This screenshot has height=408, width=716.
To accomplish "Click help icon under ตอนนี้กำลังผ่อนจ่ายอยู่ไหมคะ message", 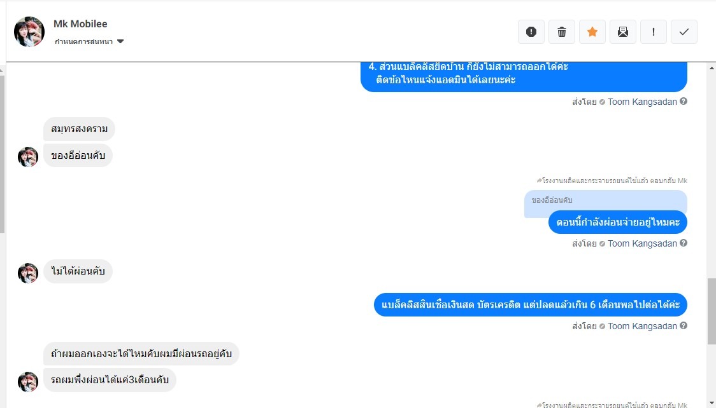I will click(x=683, y=243).
